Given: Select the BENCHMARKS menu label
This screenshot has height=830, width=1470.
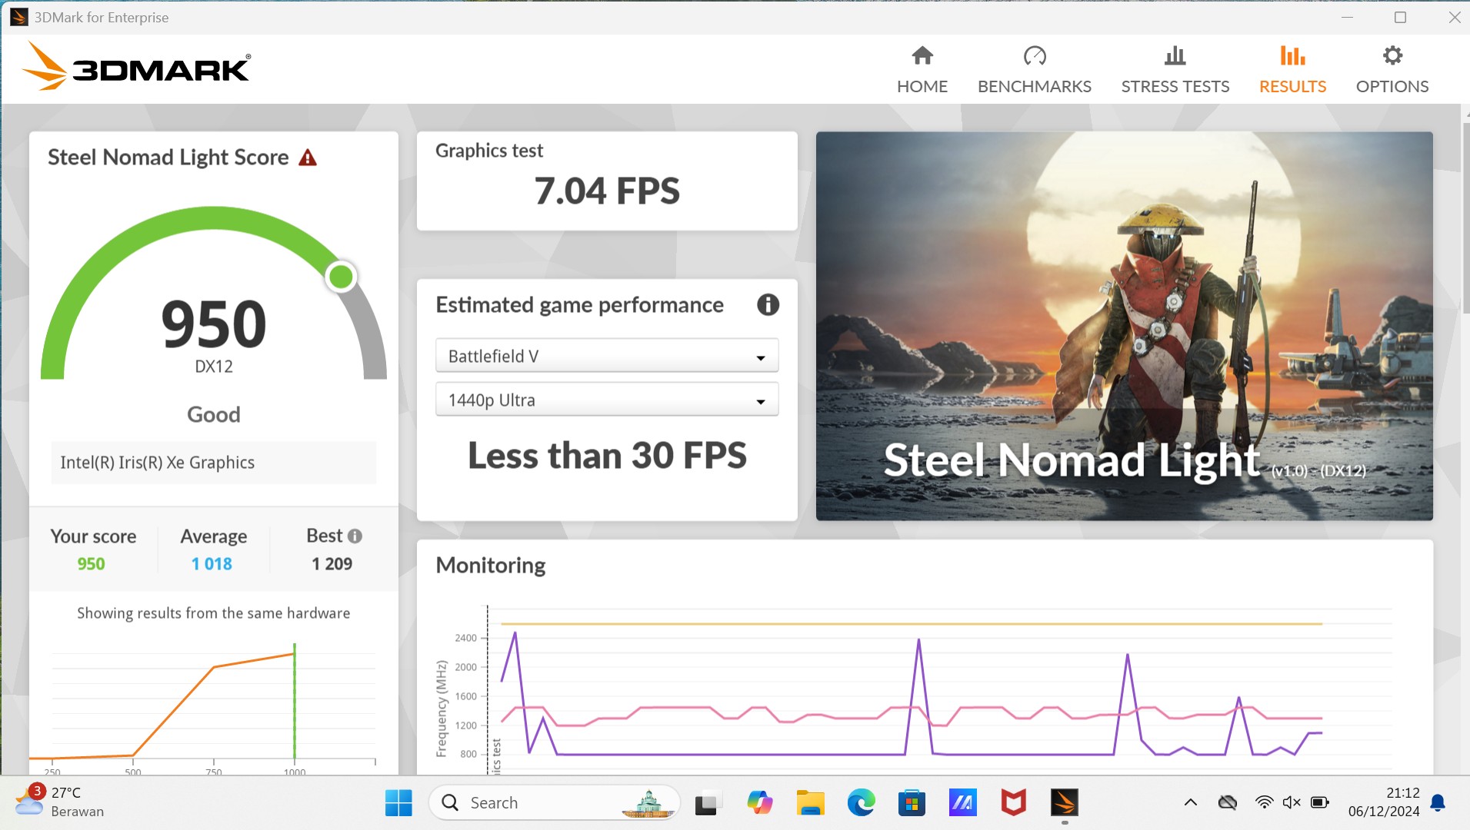Looking at the screenshot, I should coord(1034,86).
